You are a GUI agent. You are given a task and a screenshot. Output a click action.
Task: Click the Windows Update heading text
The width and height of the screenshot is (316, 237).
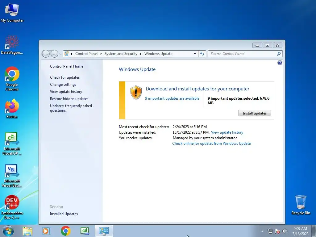point(137,69)
